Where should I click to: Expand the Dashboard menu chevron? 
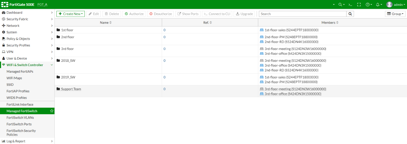tap(52, 12)
